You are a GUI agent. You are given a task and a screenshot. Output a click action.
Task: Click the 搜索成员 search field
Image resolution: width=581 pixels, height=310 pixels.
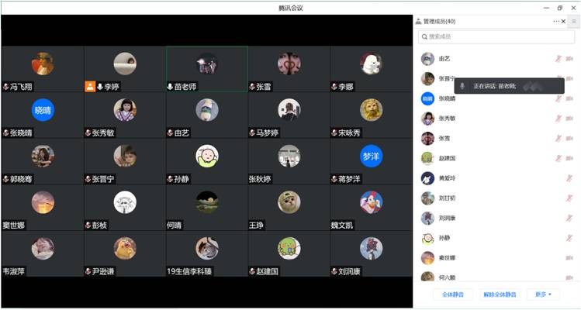click(x=496, y=36)
